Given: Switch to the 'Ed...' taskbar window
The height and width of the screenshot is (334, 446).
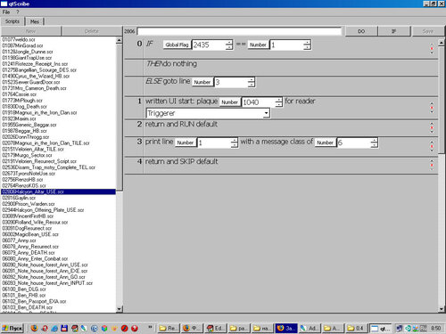Looking at the screenshot, I should pos(216,328).
